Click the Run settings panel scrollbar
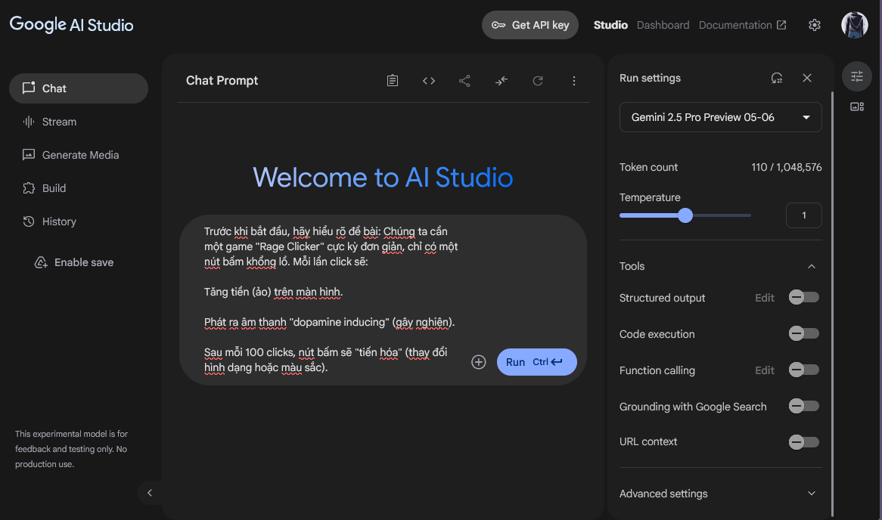 point(831,304)
